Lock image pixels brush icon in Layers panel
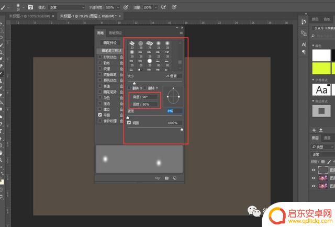Viewport: 335px width, 227px height. click(329, 162)
